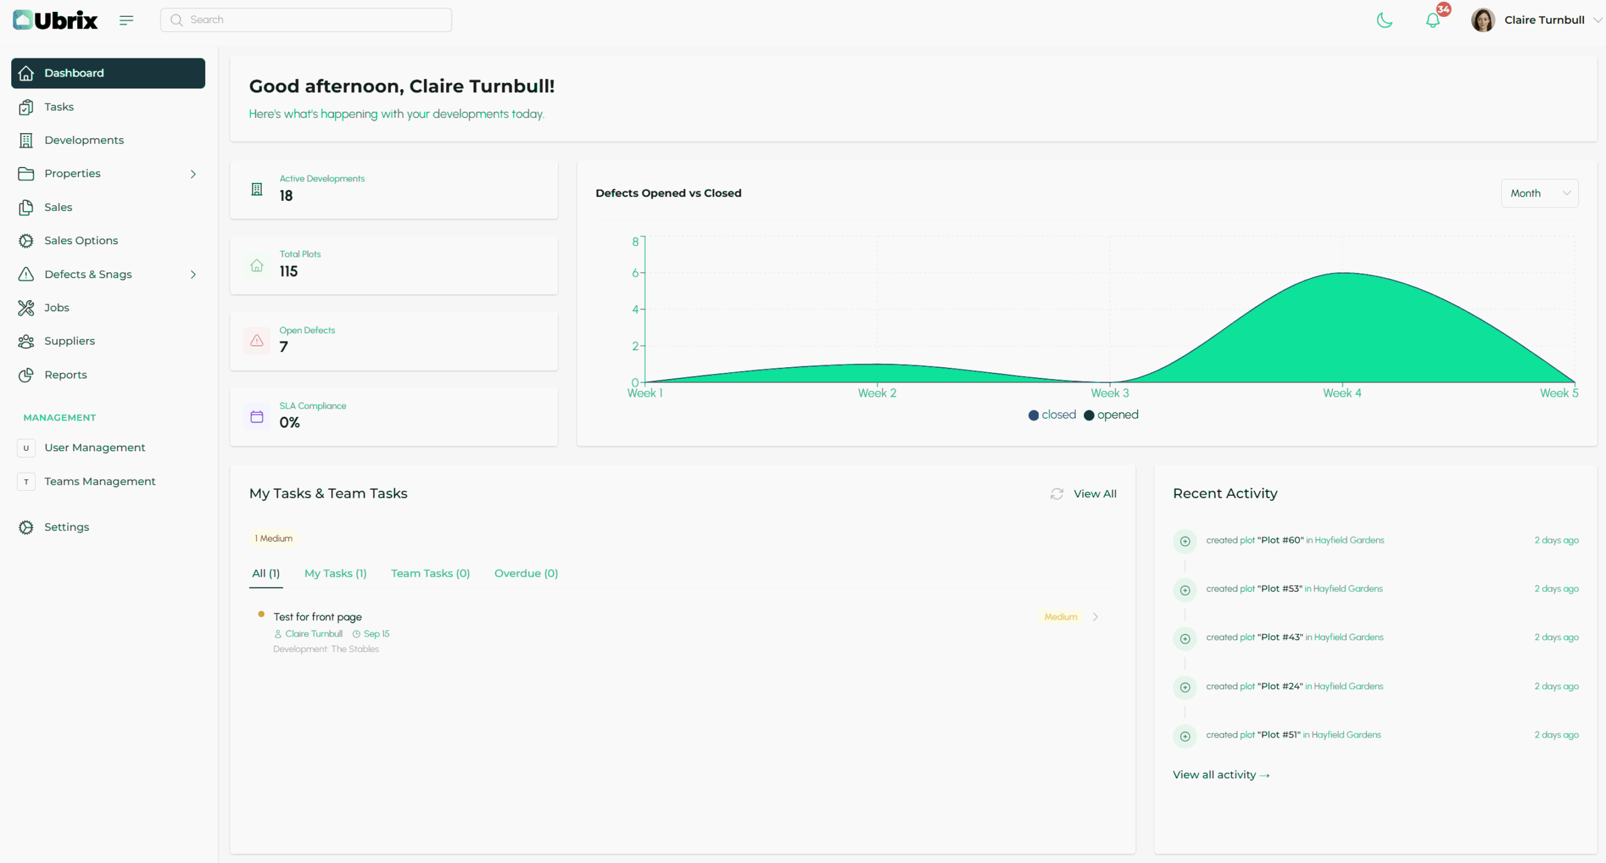Image resolution: width=1606 pixels, height=863 pixels.
Task: Open Suppliers in the sidebar
Action: click(69, 341)
